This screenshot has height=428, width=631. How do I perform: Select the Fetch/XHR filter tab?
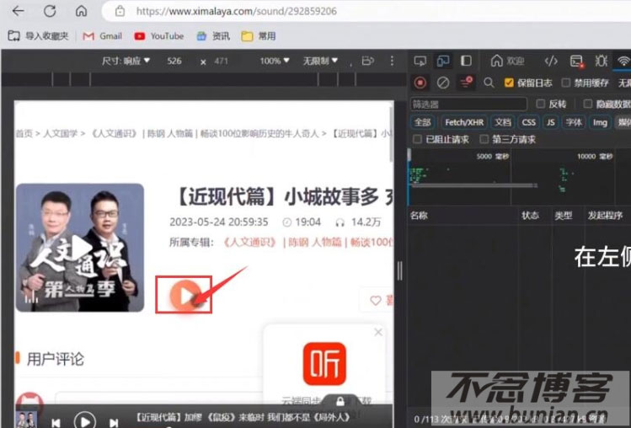(464, 122)
